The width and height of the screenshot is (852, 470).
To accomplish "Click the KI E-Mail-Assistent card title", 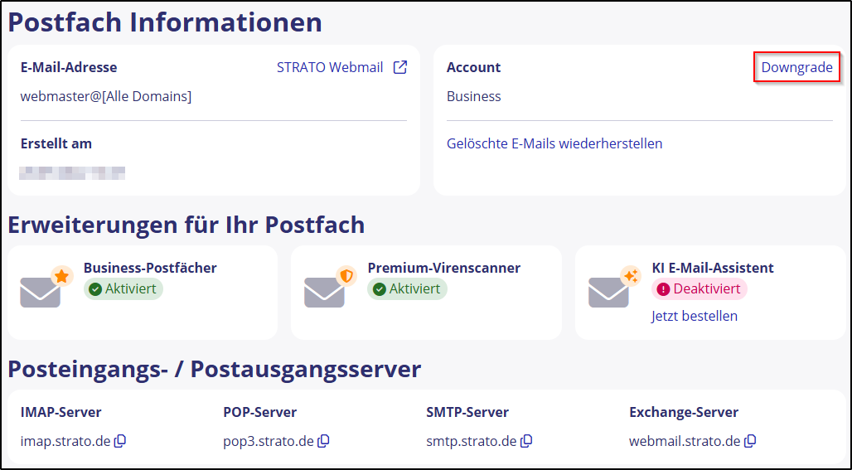I will click(713, 268).
